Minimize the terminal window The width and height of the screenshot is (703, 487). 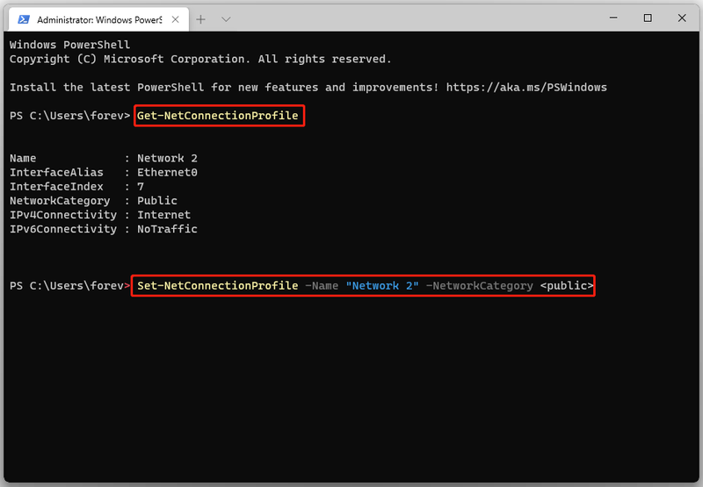click(613, 18)
